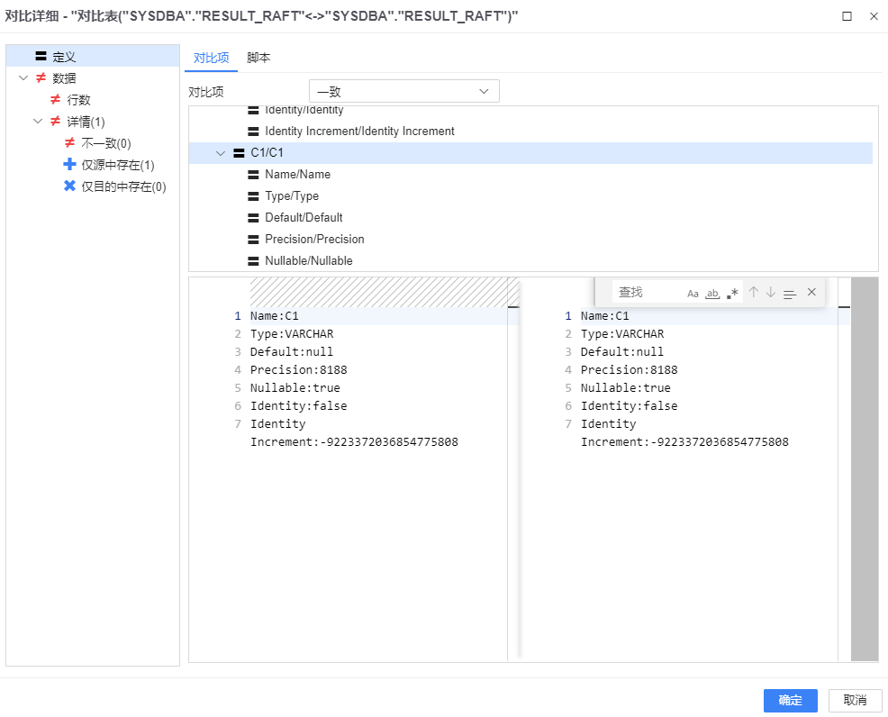Select the Name/Name row
This screenshot has width=888, height=717.
click(x=530, y=175)
